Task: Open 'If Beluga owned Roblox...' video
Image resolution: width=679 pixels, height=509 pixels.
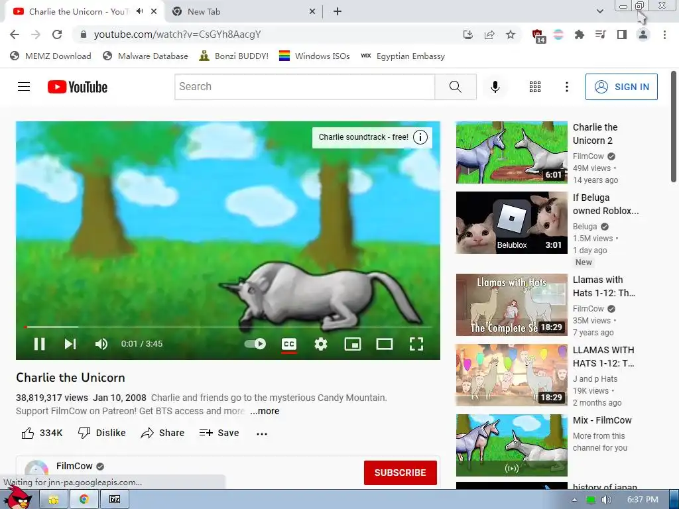Action: [x=511, y=223]
